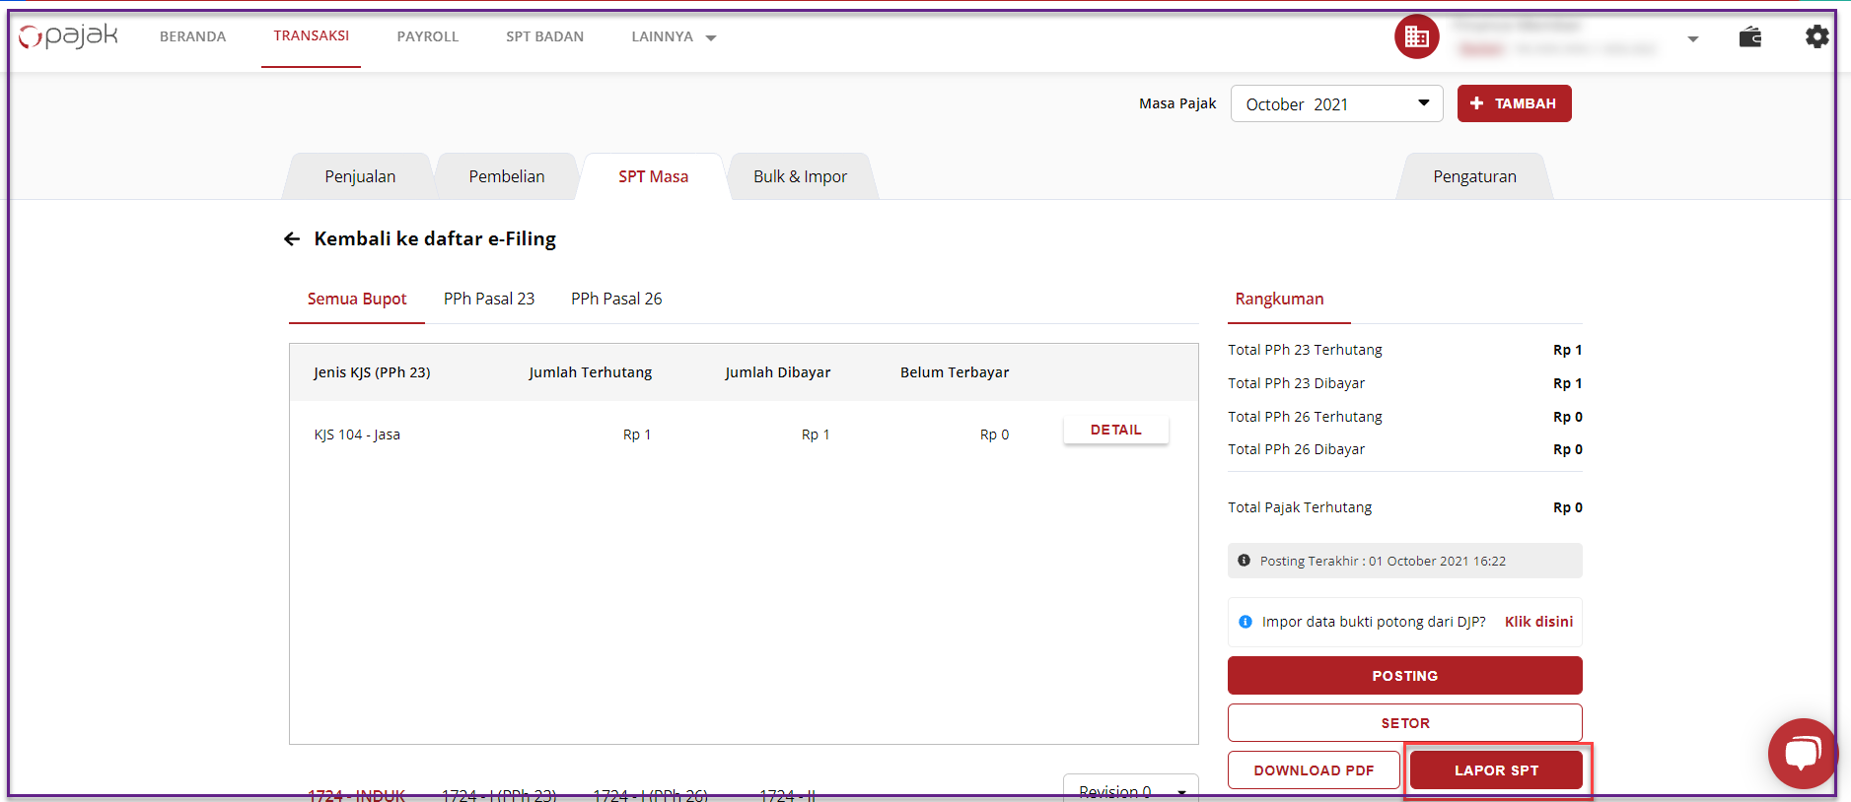Screen dimensions: 1851x802
Task: Click info icon beside Impor data bukti
Action: tap(1245, 622)
